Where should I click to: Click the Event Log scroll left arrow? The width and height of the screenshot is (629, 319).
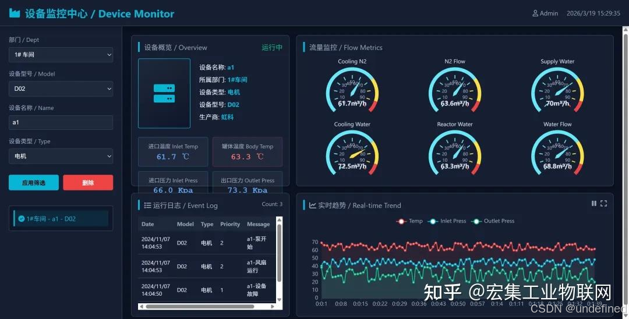pyautogui.click(x=141, y=307)
